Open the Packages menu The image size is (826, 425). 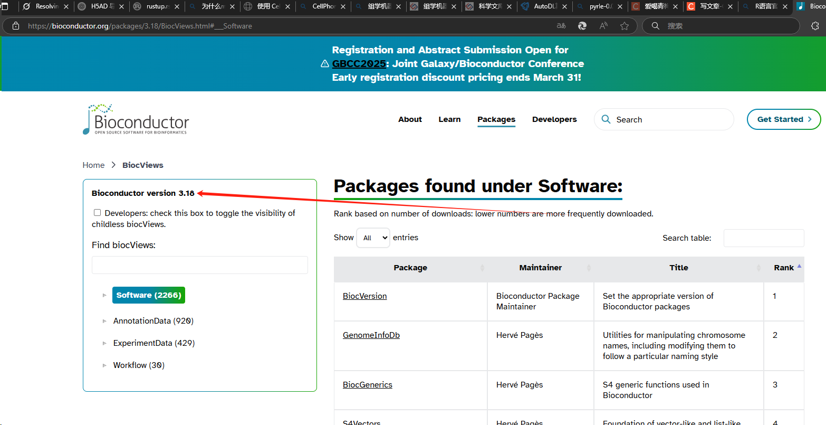coord(496,119)
